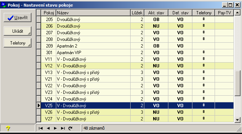The height and width of the screenshot is (134, 242).
Task: Select room 206 cell
Action: coord(48,26)
